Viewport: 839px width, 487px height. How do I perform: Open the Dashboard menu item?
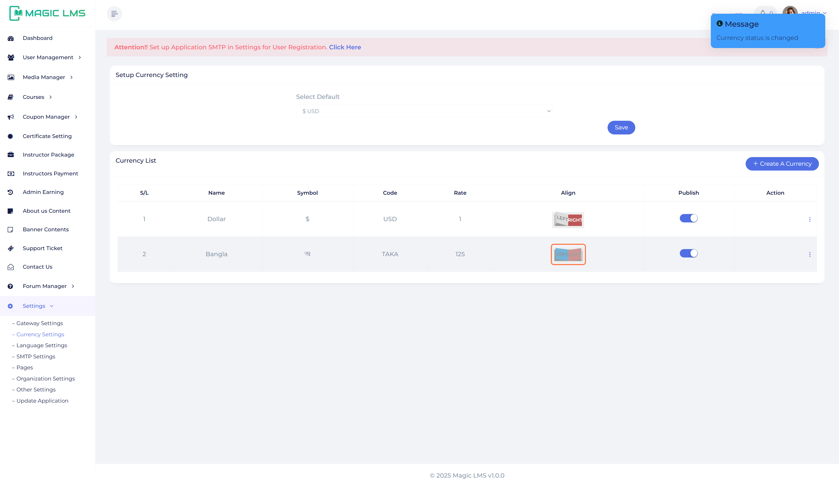(x=38, y=38)
